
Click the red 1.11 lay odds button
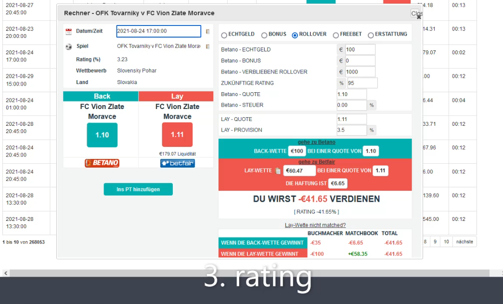[x=177, y=135]
